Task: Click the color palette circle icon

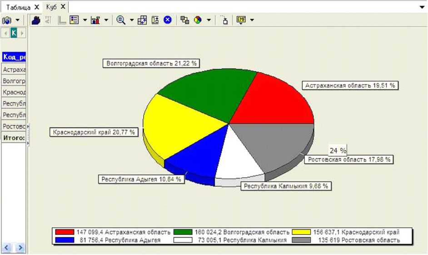Action: (198, 20)
